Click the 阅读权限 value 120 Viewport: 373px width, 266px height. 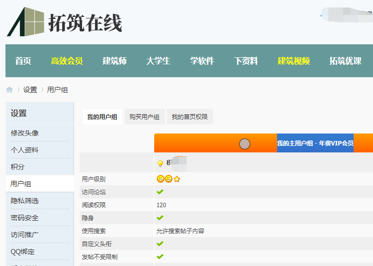(x=161, y=205)
